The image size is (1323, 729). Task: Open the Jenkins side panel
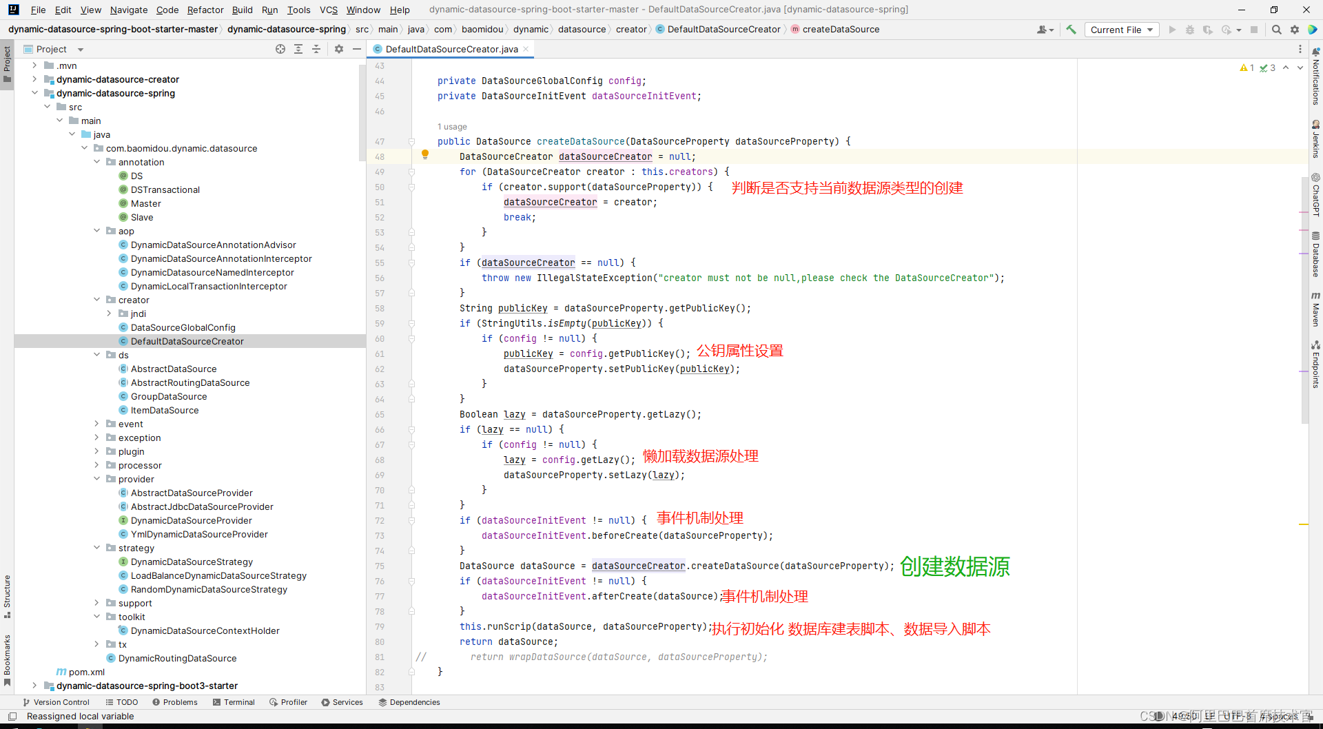pyautogui.click(x=1315, y=139)
